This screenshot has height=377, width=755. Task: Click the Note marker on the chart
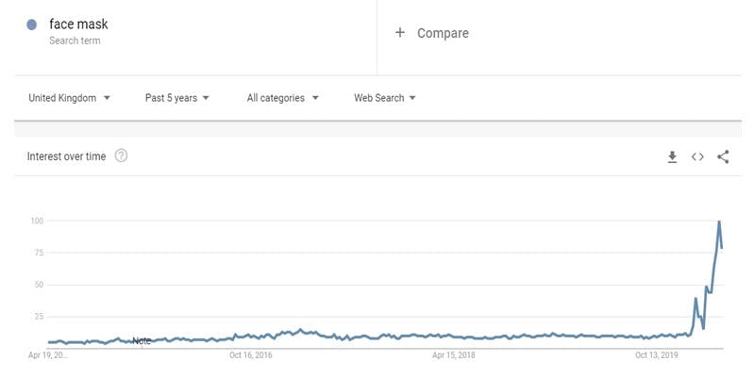pos(142,341)
